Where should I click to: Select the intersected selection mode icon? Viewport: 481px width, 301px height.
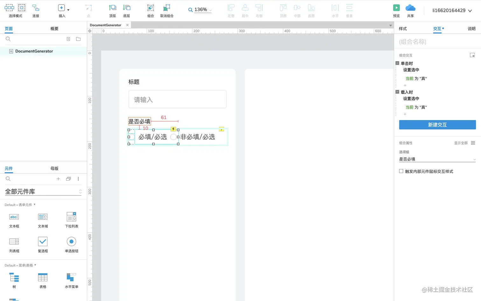click(9, 8)
